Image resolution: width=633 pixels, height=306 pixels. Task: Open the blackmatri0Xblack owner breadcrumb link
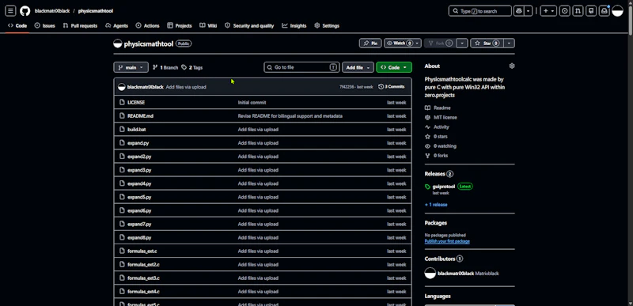52,11
